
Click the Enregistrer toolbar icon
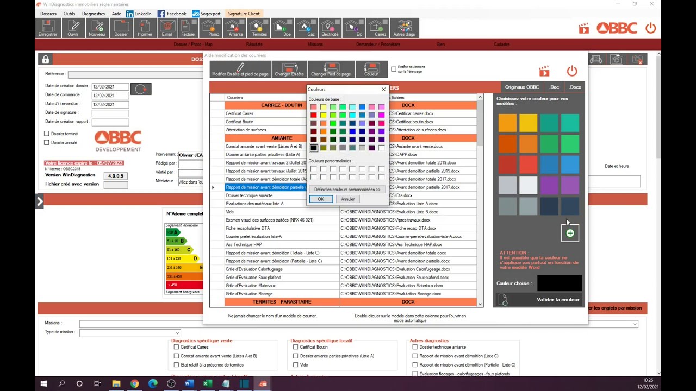pyautogui.click(x=48, y=28)
